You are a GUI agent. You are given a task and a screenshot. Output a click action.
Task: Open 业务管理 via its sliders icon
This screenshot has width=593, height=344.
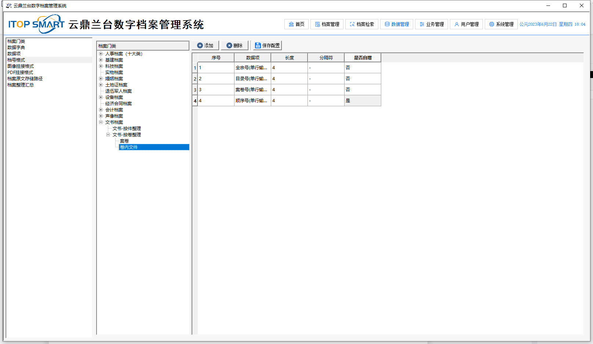[422, 24]
